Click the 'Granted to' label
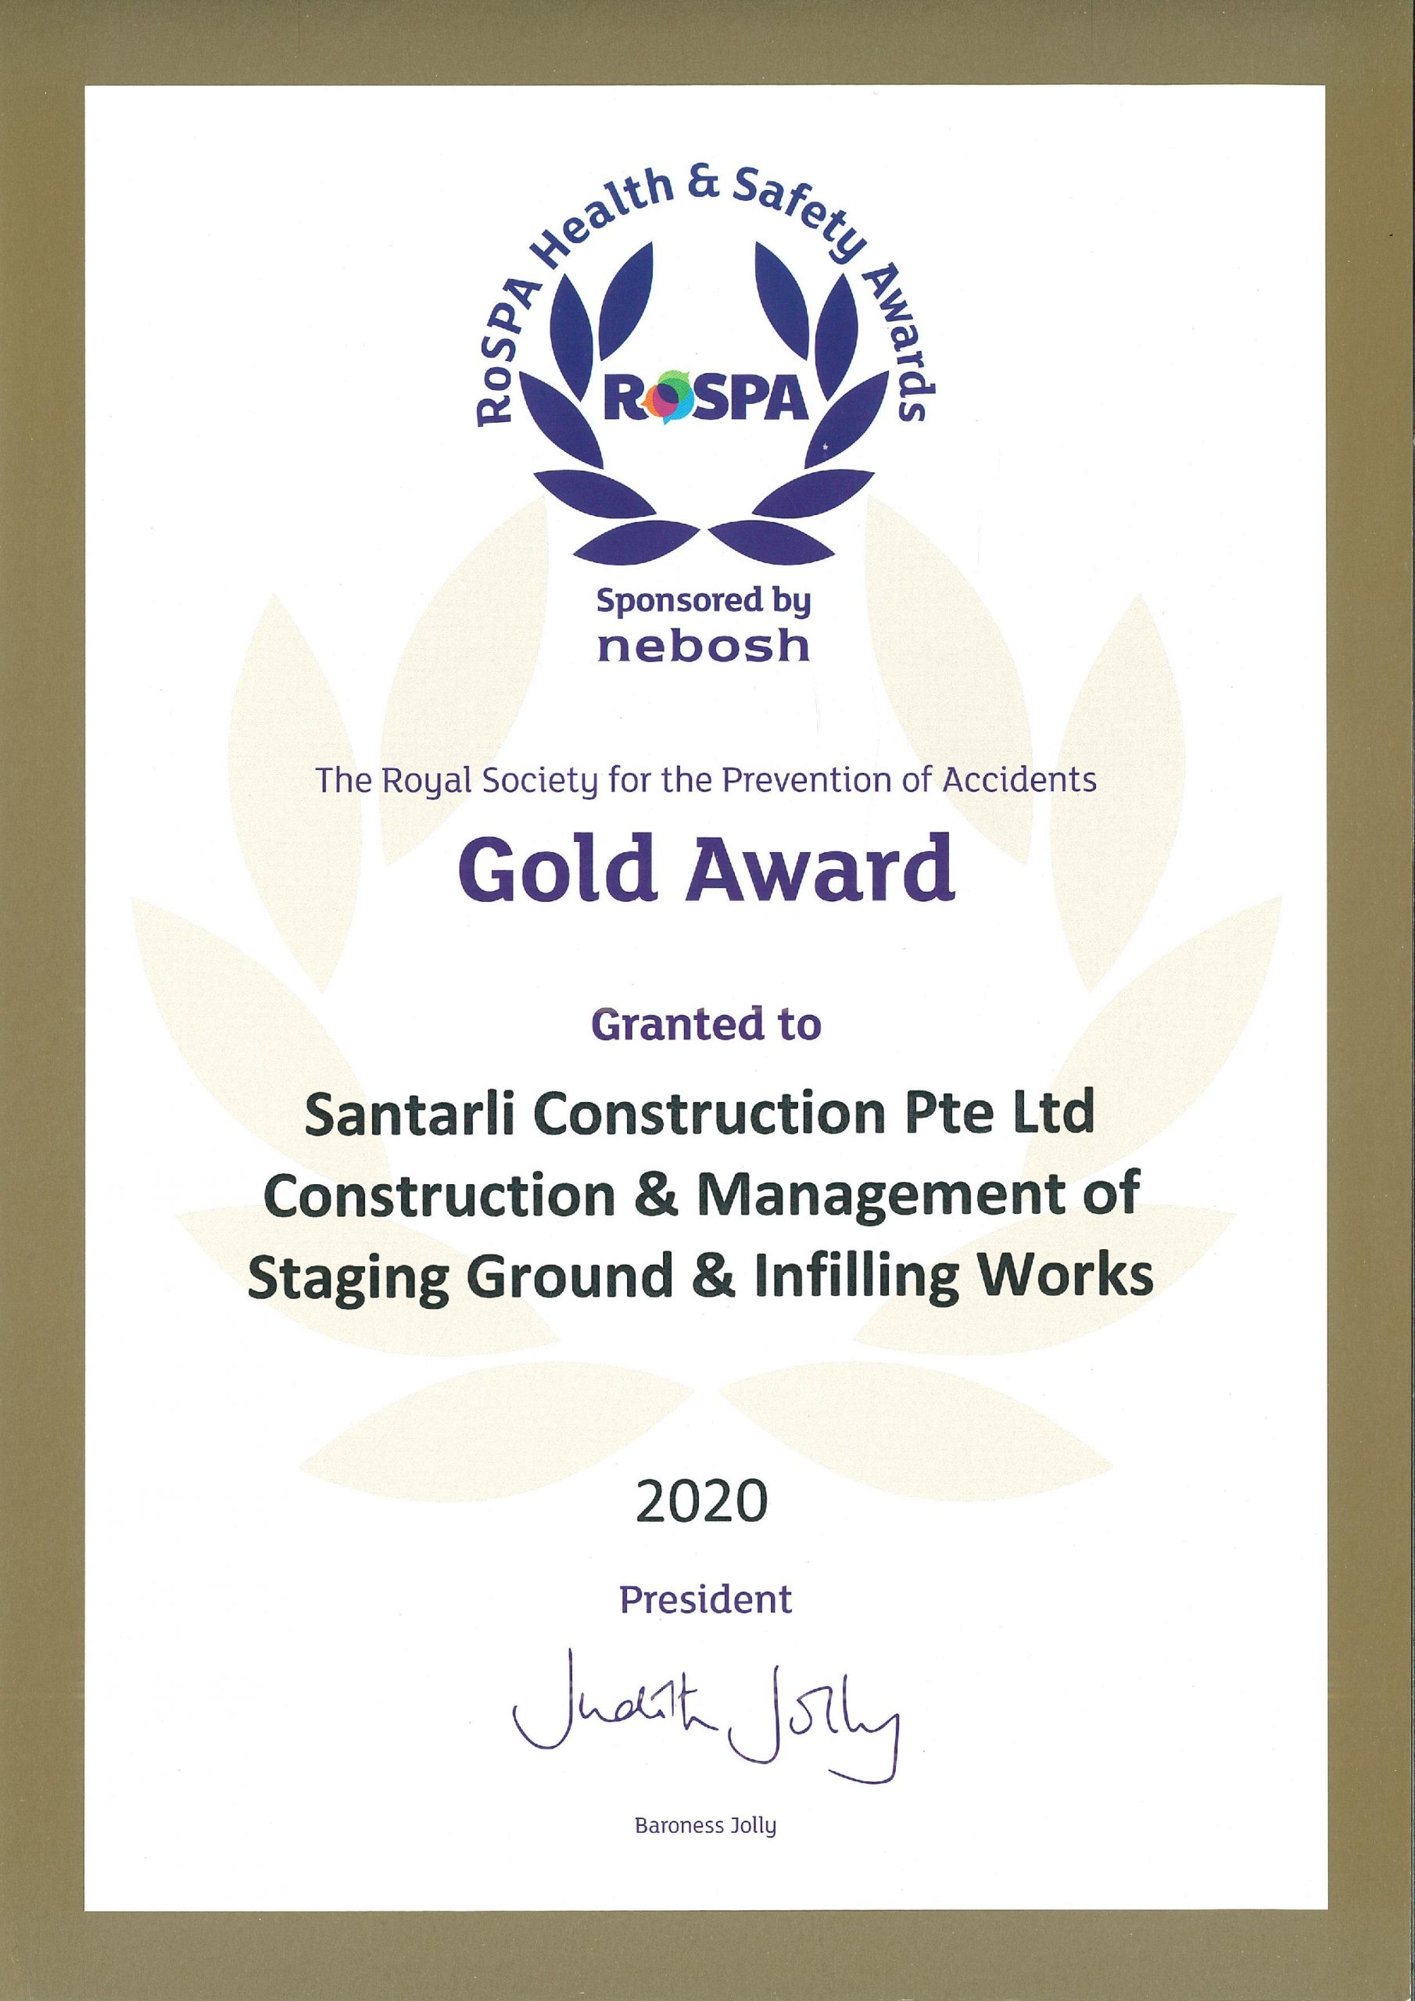1415x2001 pixels. pos(706,1025)
